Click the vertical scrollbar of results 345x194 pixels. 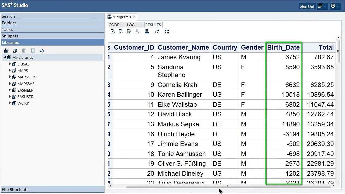(x=338, y=51)
